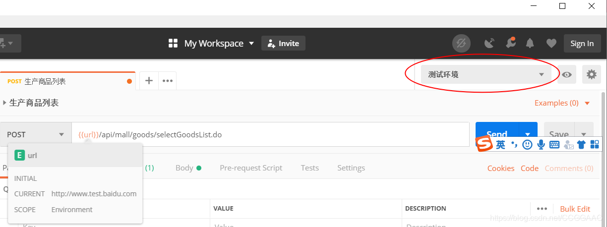The image size is (607, 227).
Task: Click the Environment scope value
Action: pyautogui.click(x=72, y=210)
